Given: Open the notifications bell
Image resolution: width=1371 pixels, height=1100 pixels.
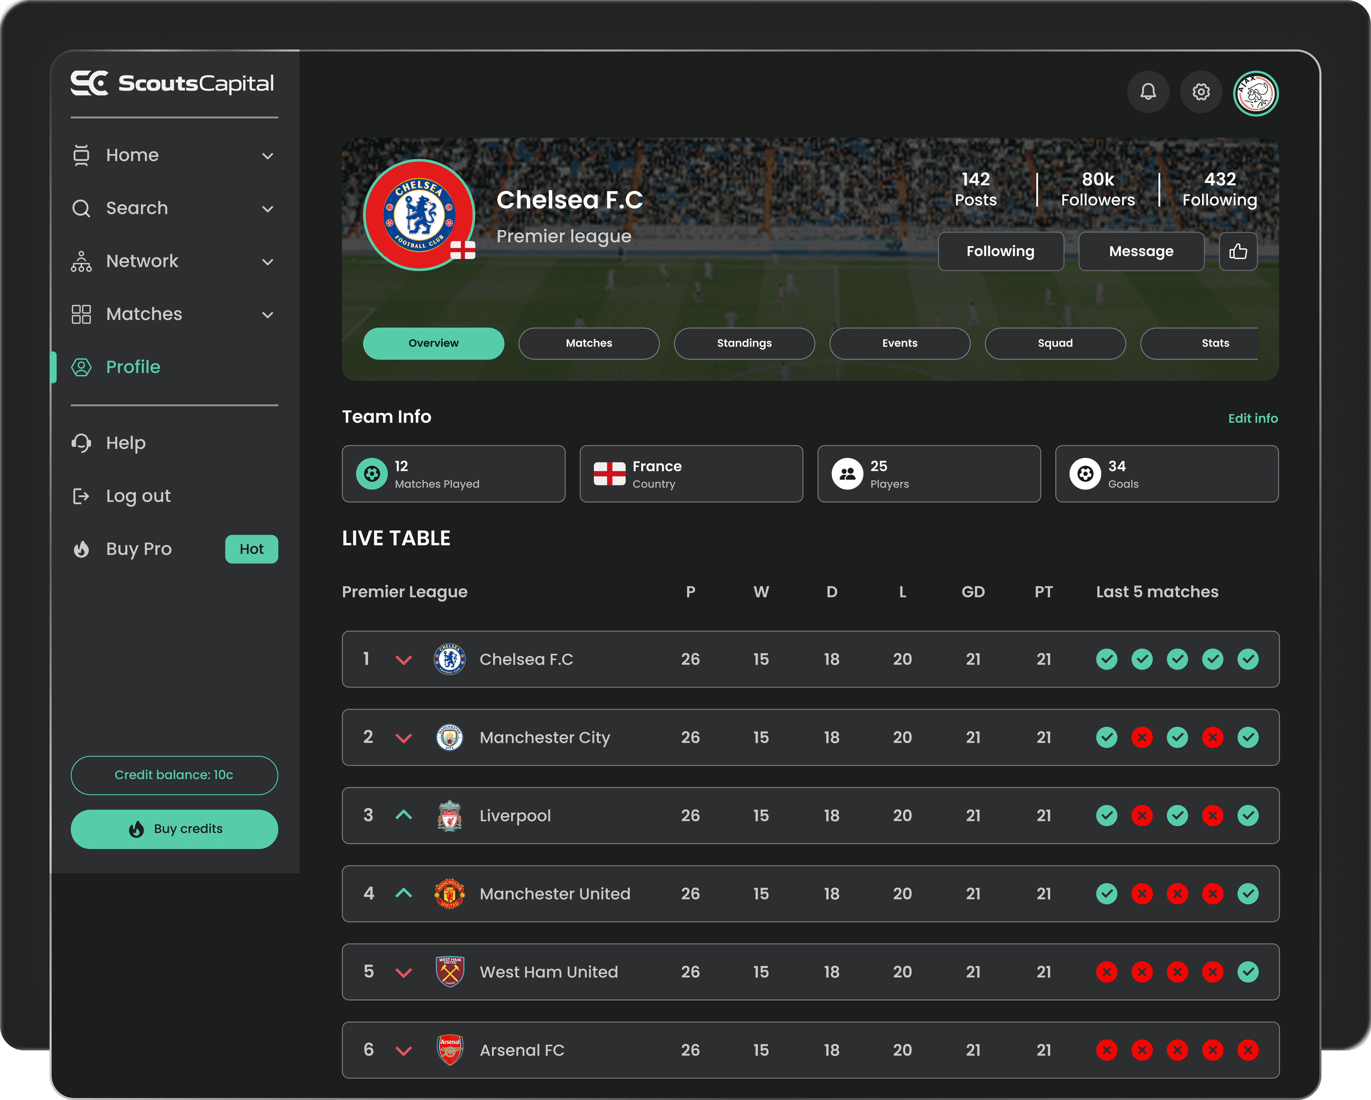Looking at the screenshot, I should [1148, 92].
